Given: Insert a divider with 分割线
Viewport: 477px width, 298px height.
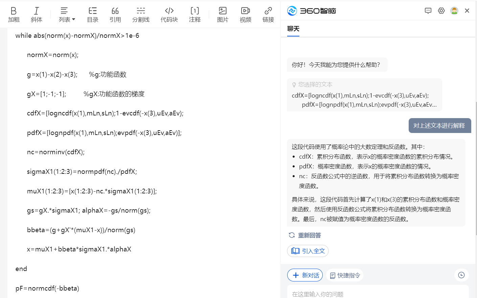Looking at the screenshot, I should point(141,14).
